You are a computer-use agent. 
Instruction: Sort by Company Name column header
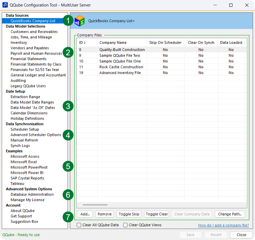click(122, 43)
